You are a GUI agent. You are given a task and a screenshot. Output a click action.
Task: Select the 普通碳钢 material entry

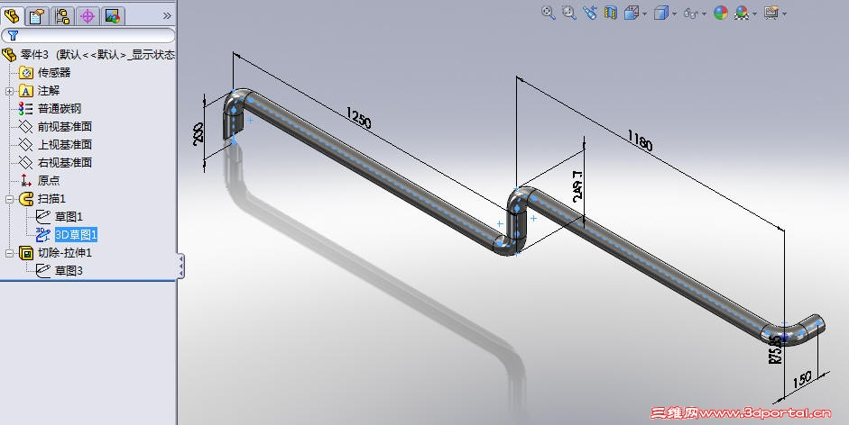[59, 109]
